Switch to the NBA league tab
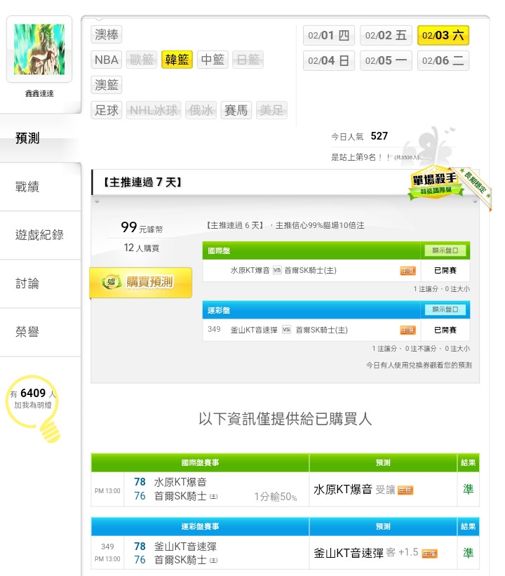The height and width of the screenshot is (576, 505). (107, 60)
